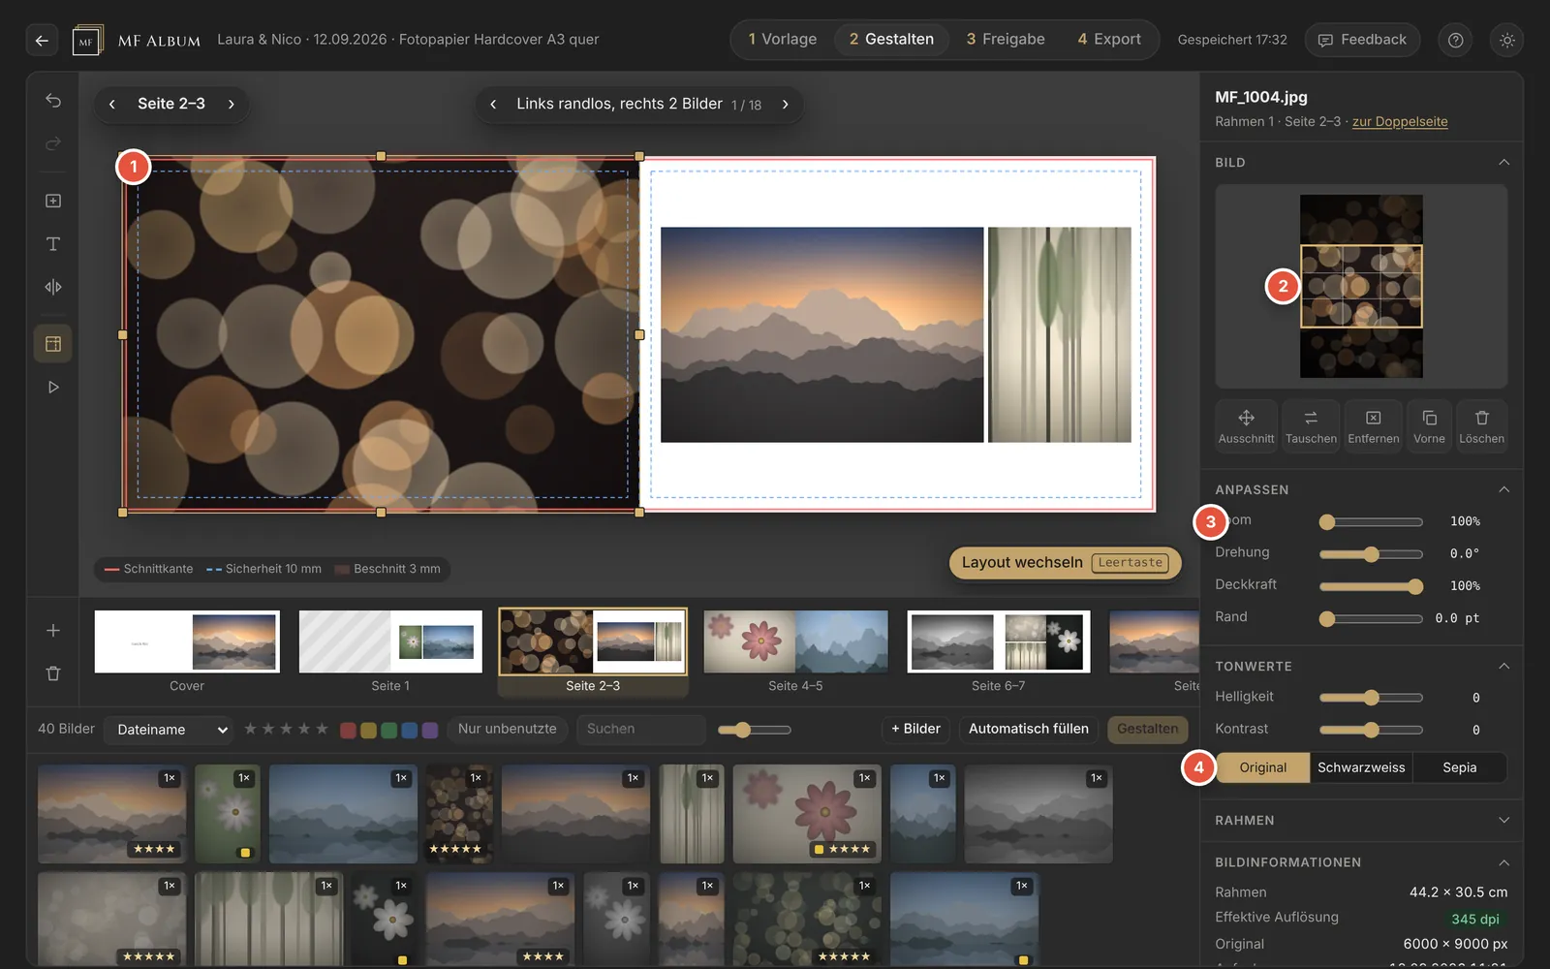The height and width of the screenshot is (969, 1550).
Task: Add a new page with the plus icon
Action: [x=53, y=631]
